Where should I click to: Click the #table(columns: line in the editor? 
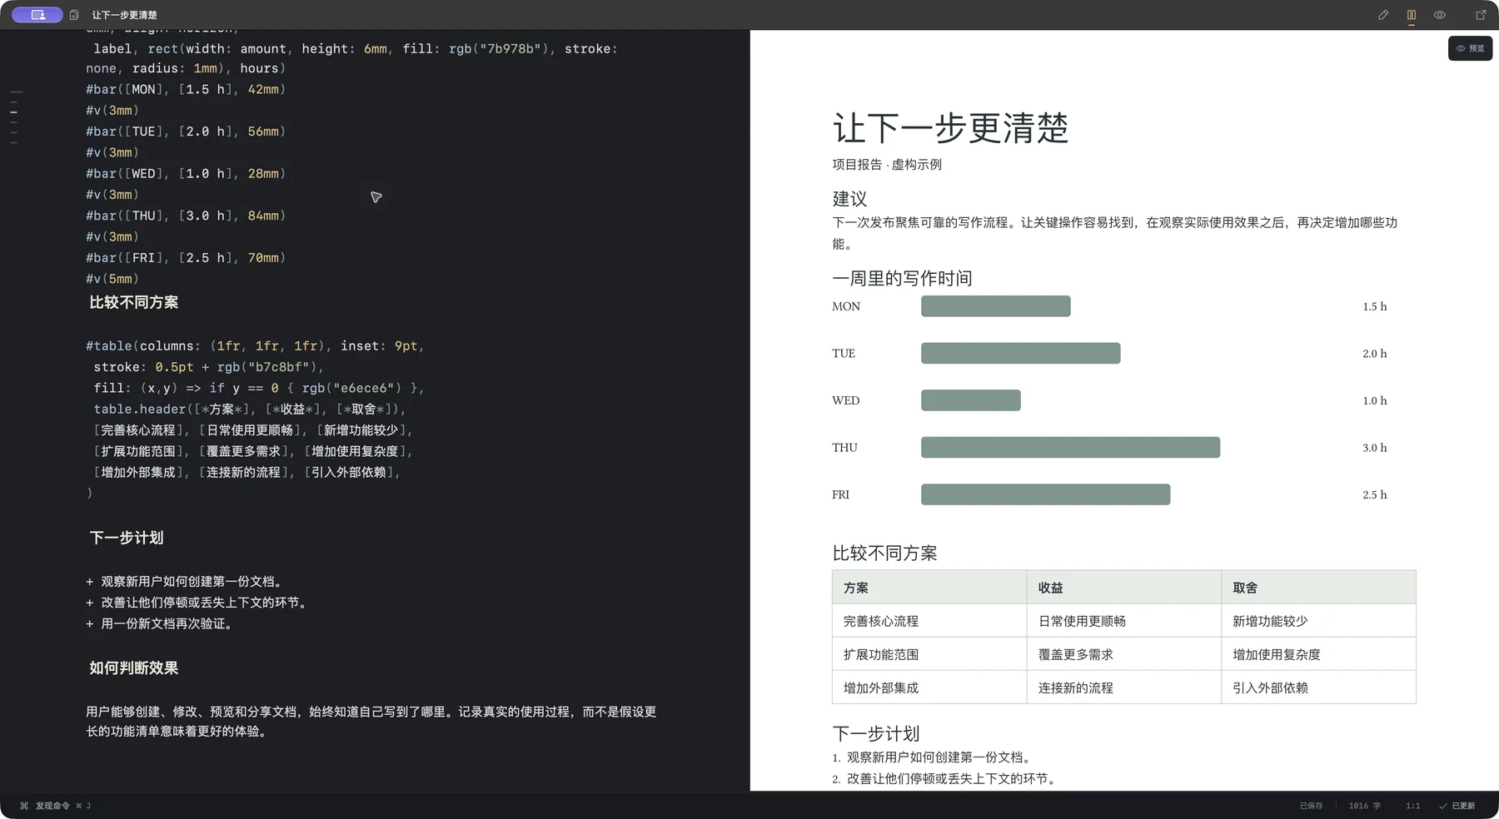coord(255,345)
